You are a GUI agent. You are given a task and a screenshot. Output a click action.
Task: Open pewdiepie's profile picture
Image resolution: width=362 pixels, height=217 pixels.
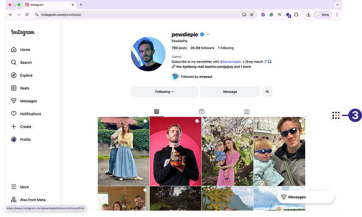pyautogui.click(x=148, y=54)
